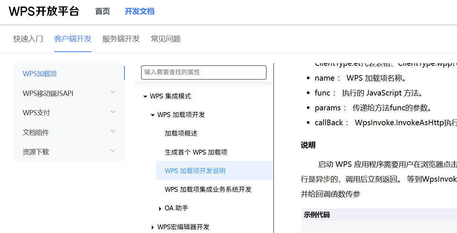Select the OA 助手 tree node
This screenshot has height=233, width=457.
click(x=176, y=208)
